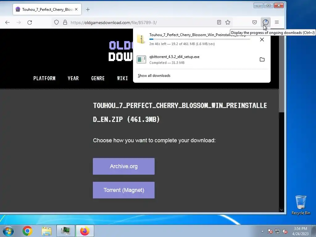Open the Action Center flag icon
Viewport: 316px width, 237px height.
(270, 231)
